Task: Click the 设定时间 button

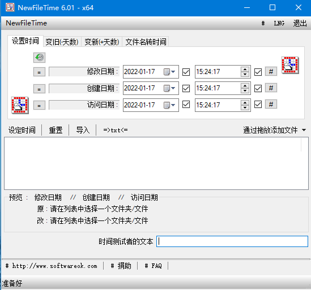Action: tap(22, 130)
